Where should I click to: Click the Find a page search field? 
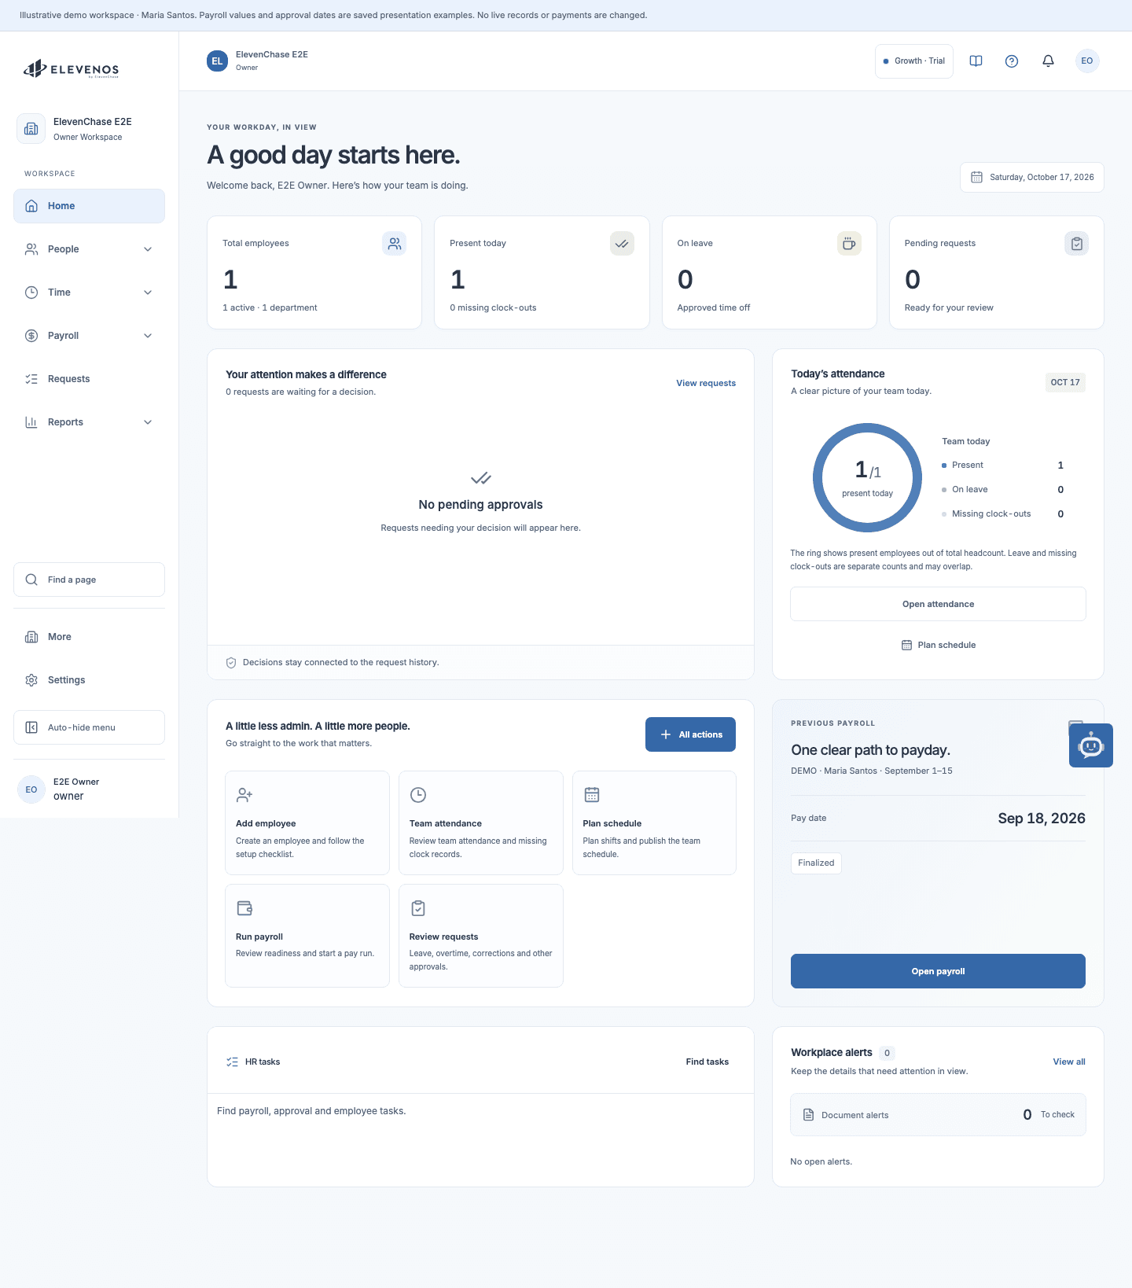click(89, 580)
